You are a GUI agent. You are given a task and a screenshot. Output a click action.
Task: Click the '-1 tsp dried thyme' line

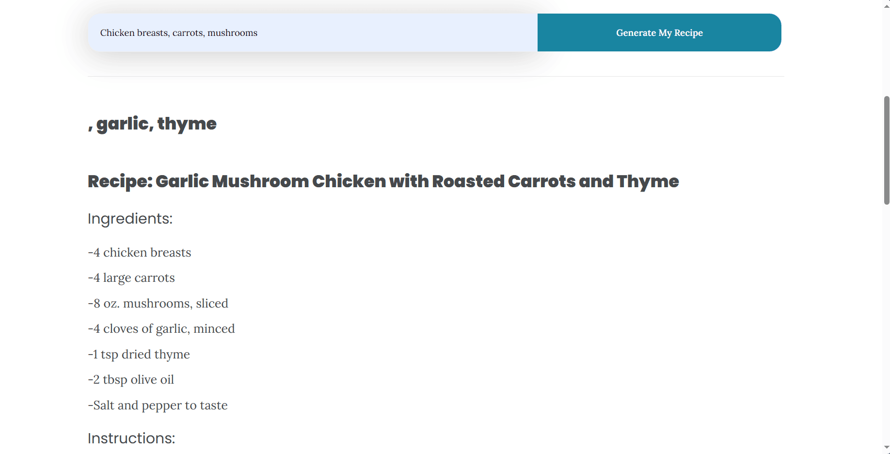coord(139,354)
